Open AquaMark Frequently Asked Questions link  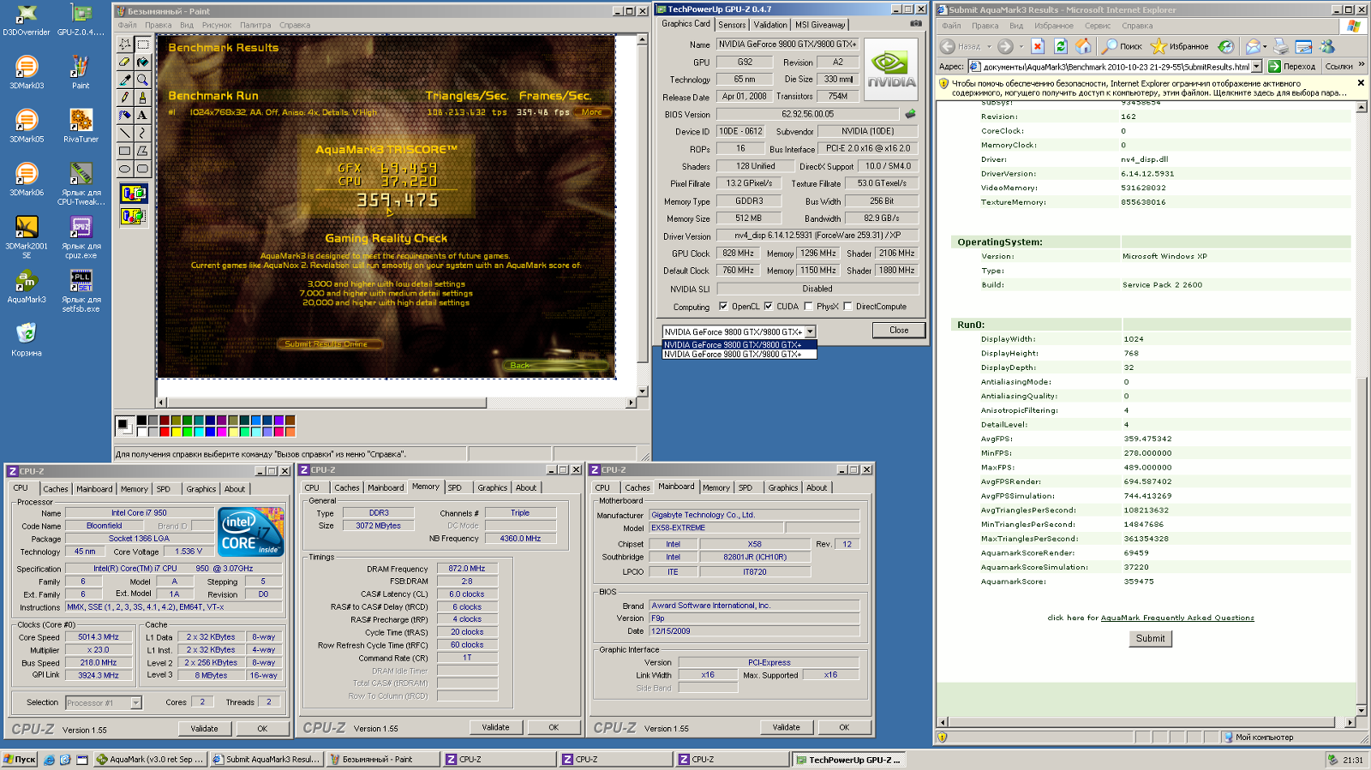click(x=1177, y=618)
